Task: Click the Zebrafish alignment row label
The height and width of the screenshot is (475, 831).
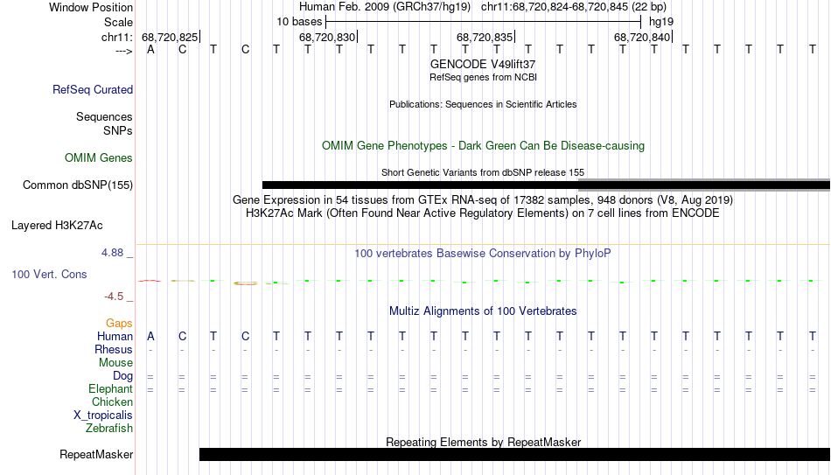Action: (x=109, y=429)
